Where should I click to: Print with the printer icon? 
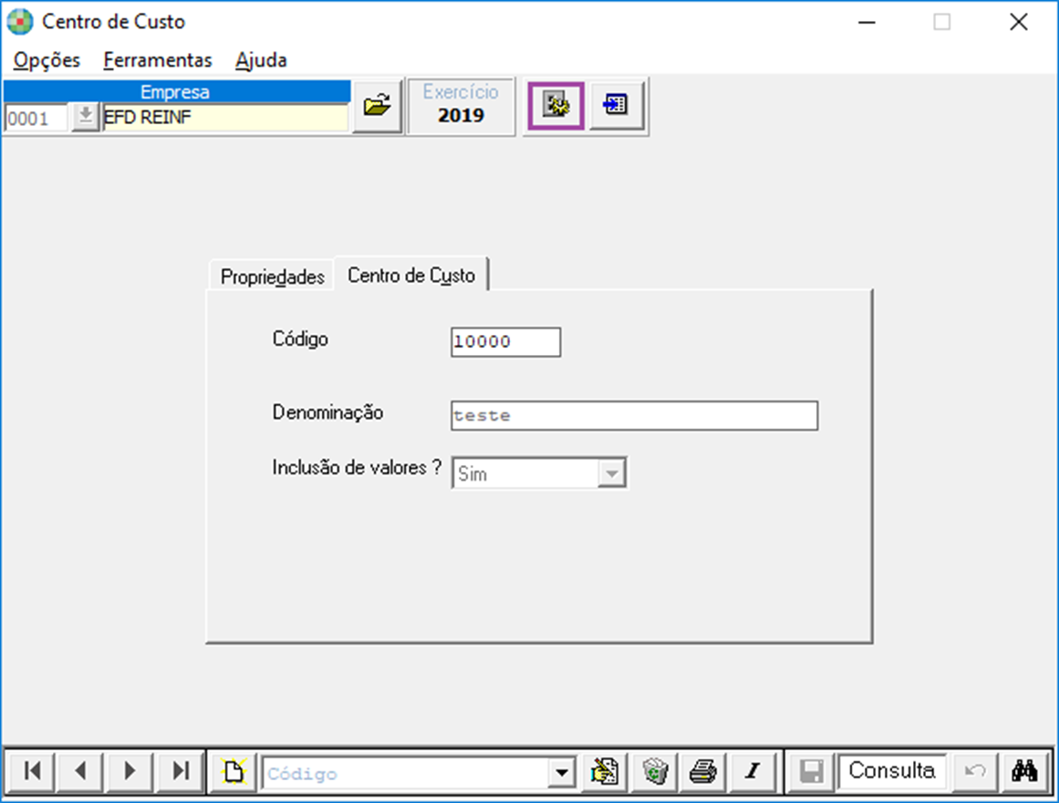coord(703,771)
